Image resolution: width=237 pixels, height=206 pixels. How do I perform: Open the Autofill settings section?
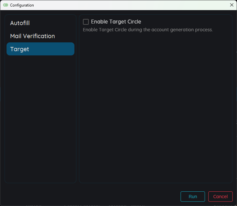click(x=40, y=23)
